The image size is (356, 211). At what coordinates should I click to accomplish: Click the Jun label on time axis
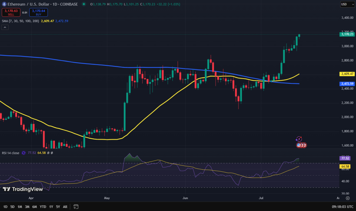[185, 198]
